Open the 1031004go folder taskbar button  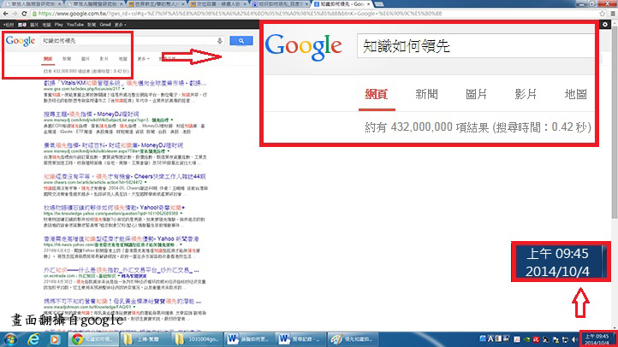pos(197,339)
